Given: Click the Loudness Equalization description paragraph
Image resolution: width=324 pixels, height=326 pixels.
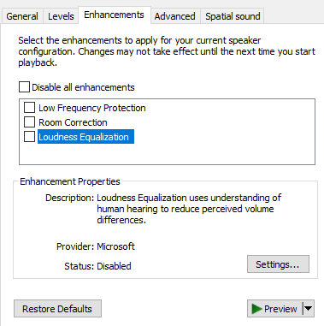Looking at the screenshot, I should coord(189,209).
